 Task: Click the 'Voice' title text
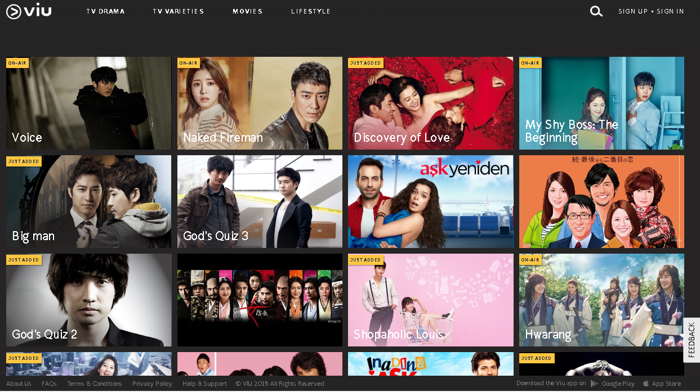pos(27,137)
